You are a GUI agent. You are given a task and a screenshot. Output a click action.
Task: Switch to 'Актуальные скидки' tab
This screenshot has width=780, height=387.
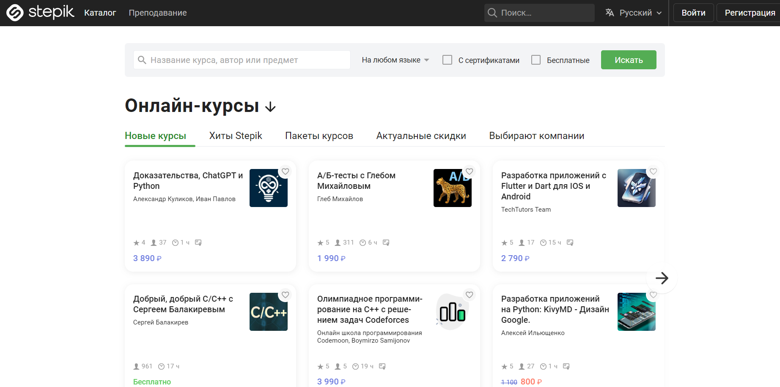pyautogui.click(x=421, y=136)
